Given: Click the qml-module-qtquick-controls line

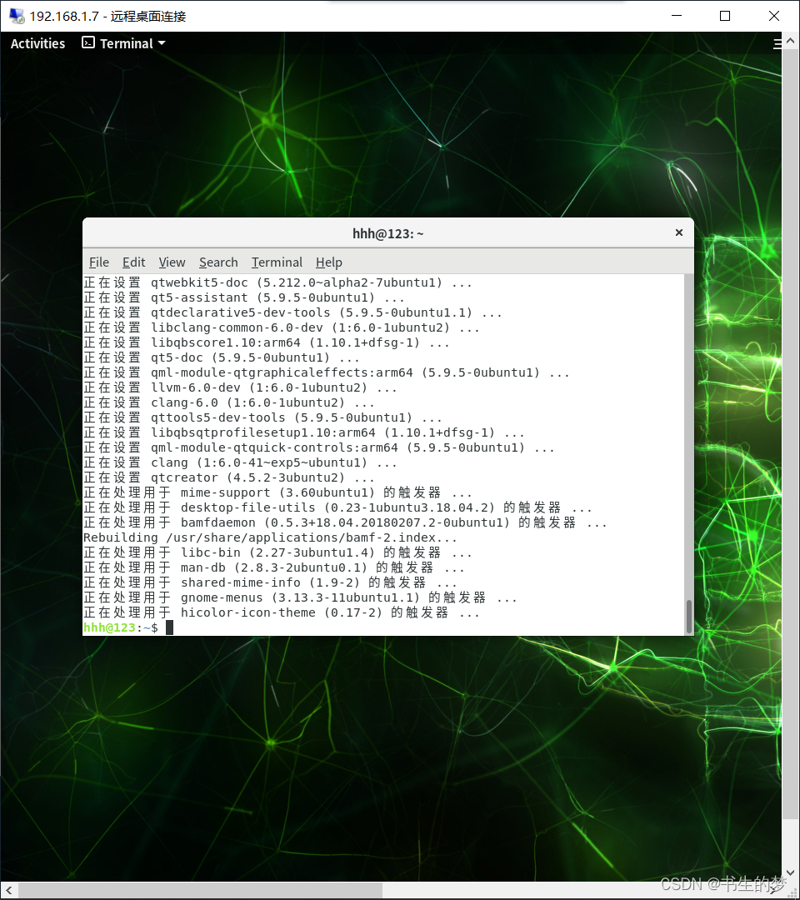Looking at the screenshot, I should coord(319,447).
